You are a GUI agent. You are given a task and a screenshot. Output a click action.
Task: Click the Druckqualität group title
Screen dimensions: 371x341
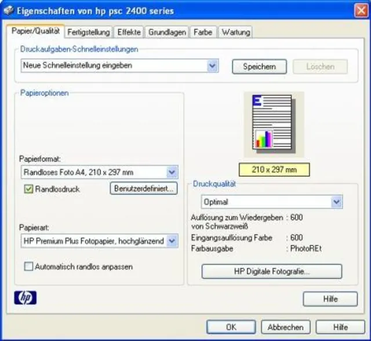(x=214, y=184)
